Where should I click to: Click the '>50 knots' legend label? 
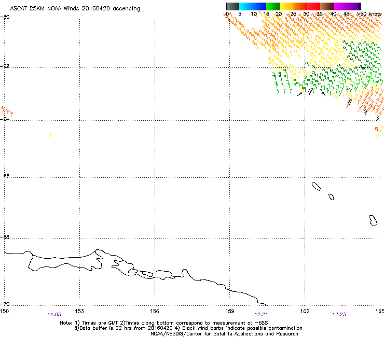[369, 14]
